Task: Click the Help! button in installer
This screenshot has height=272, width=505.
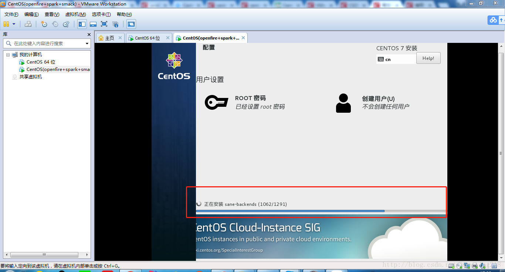Action: tap(428, 58)
